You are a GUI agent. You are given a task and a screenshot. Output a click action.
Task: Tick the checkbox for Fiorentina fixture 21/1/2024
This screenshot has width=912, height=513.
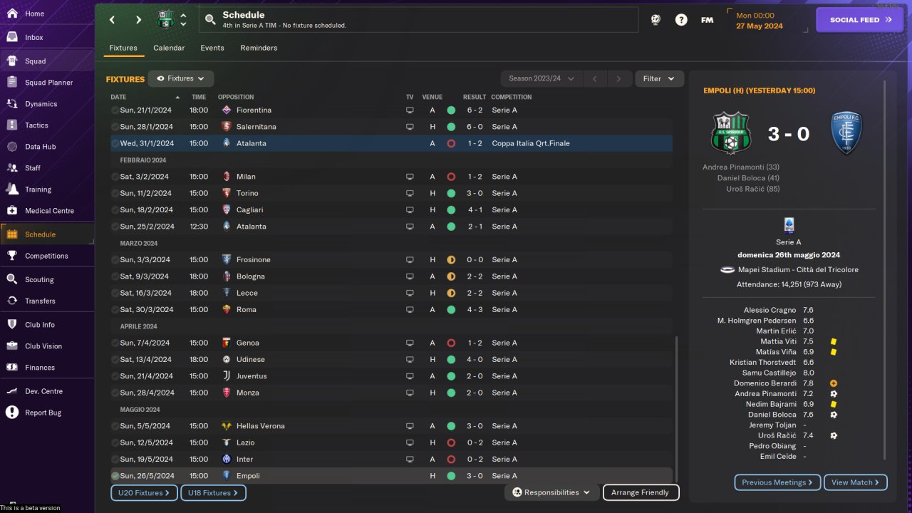click(115, 110)
